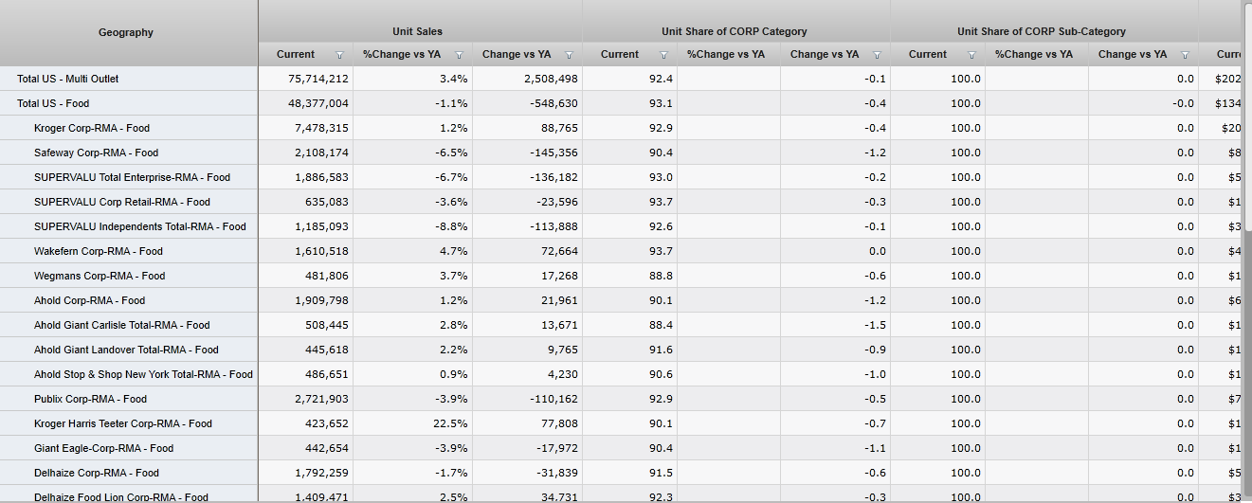This screenshot has width=1252, height=503.
Task: Click CORP Category %Change vs YA header
Action: point(726,54)
